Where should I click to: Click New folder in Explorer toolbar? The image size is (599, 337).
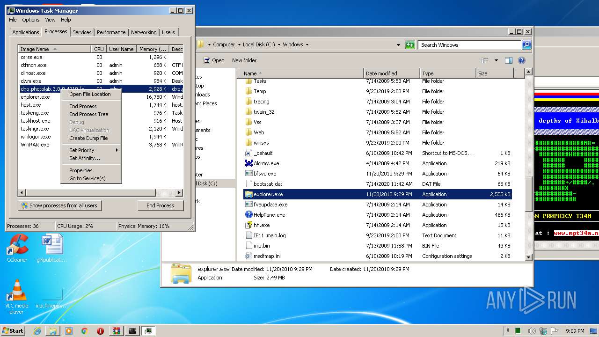click(x=244, y=60)
